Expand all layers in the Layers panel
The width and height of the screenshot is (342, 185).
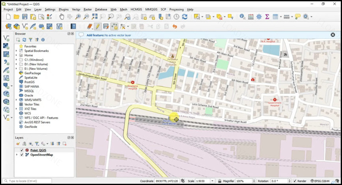(52, 144)
